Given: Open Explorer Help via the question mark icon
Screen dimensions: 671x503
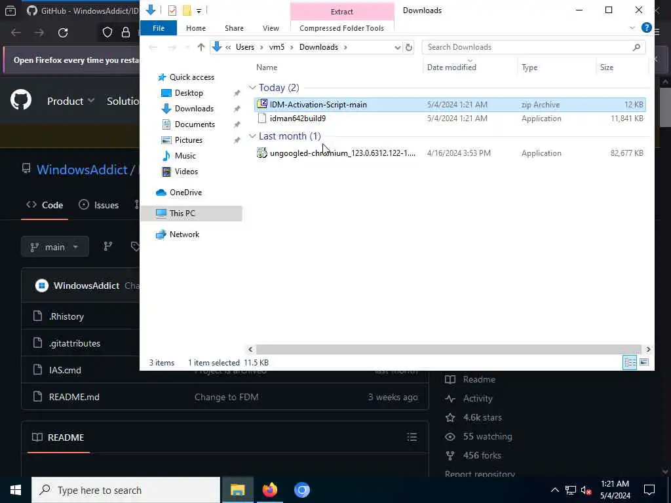Looking at the screenshot, I should pyautogui.click(x=646, y=28).
